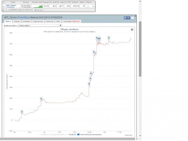Open the Публиковать tab
Image resolution: width=188 pixels, height=141 pixels.
tap(72, 21)
